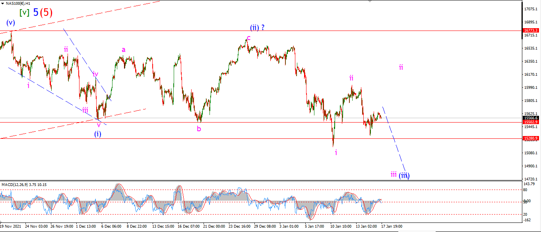Click the NAS100(€),H1 chart title text

point(19,3)
